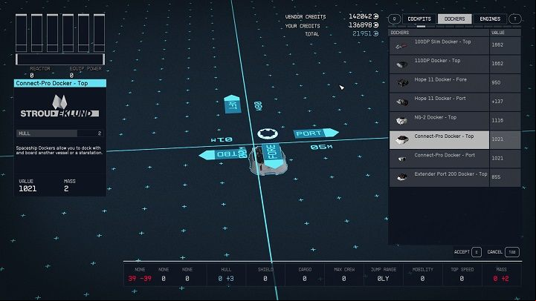
Task: Click the Accept E key button
Action: pyautogui.click(x=477, y=252)
